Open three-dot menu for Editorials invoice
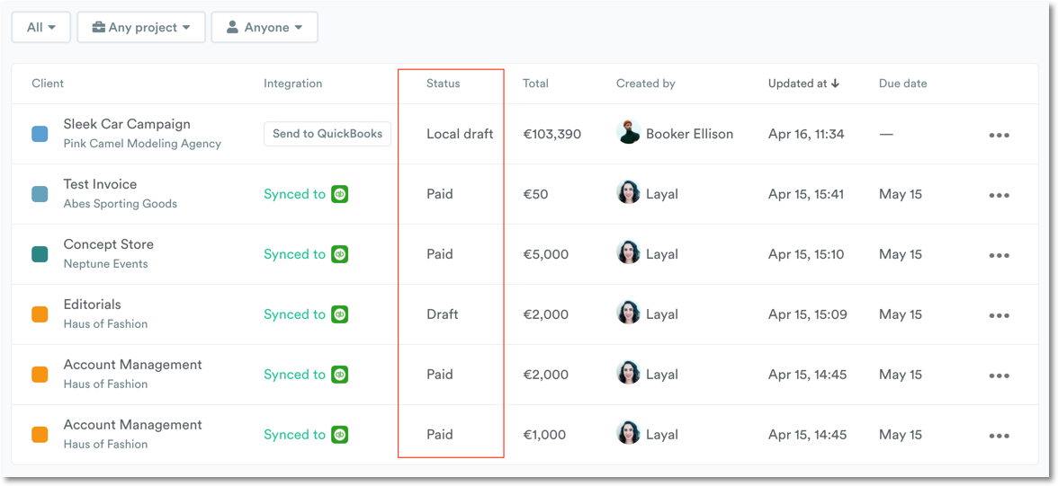Viewport: 1058px width, 486px height. tap(999, 315)
